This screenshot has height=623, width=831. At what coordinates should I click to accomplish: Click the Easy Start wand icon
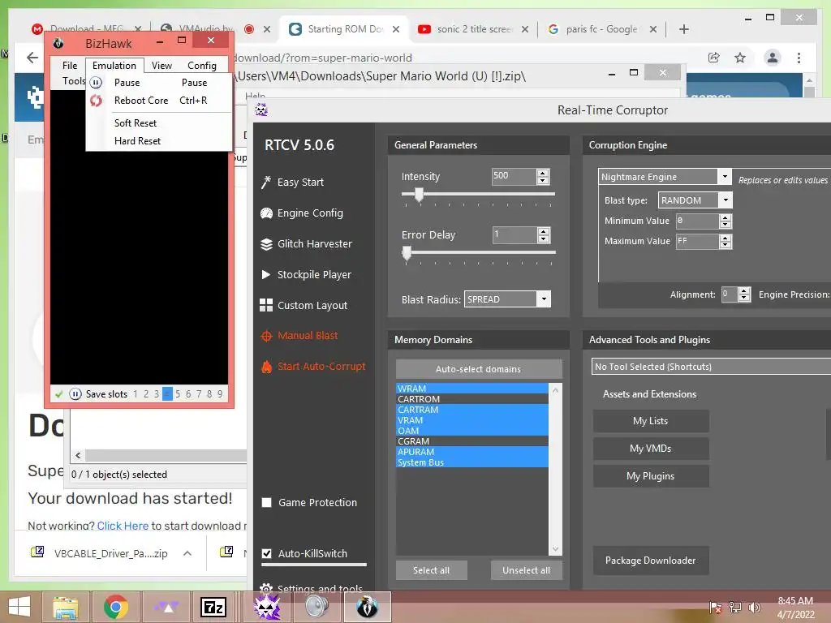pos(266,183)
